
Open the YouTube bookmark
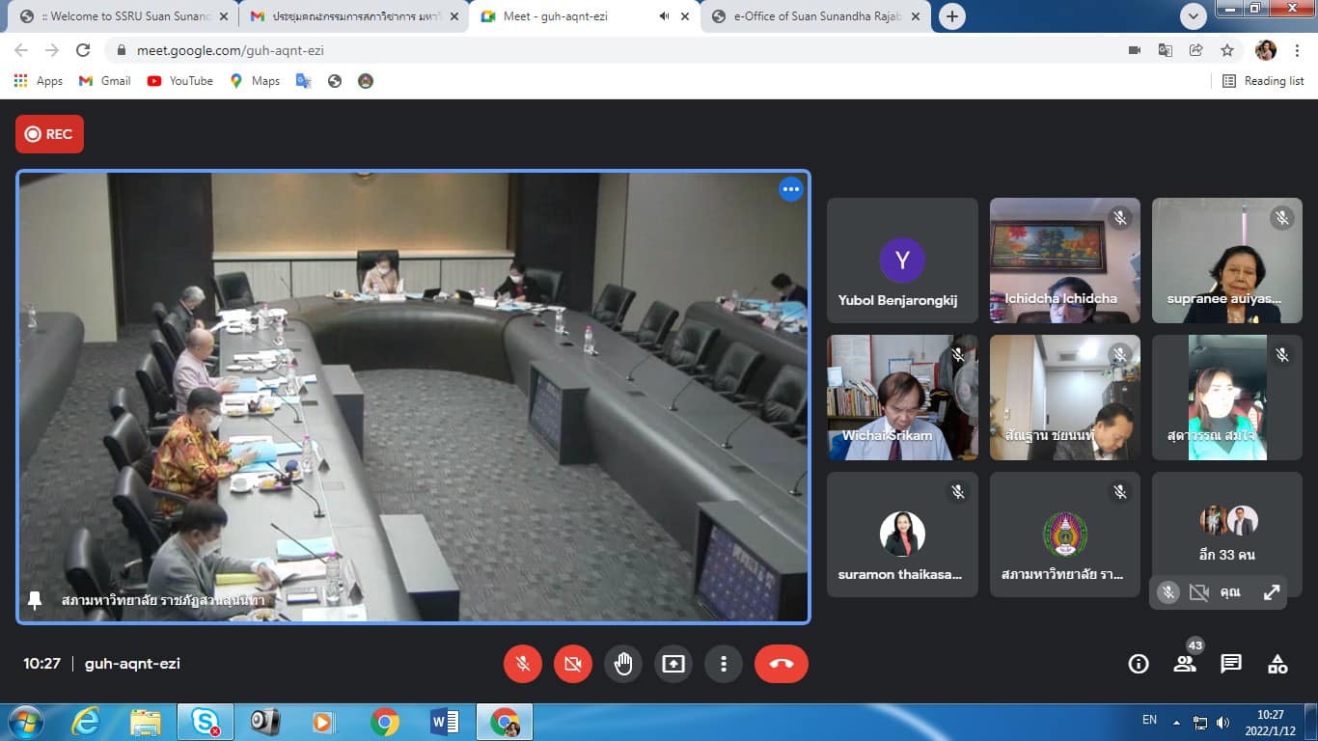[180, 81]
